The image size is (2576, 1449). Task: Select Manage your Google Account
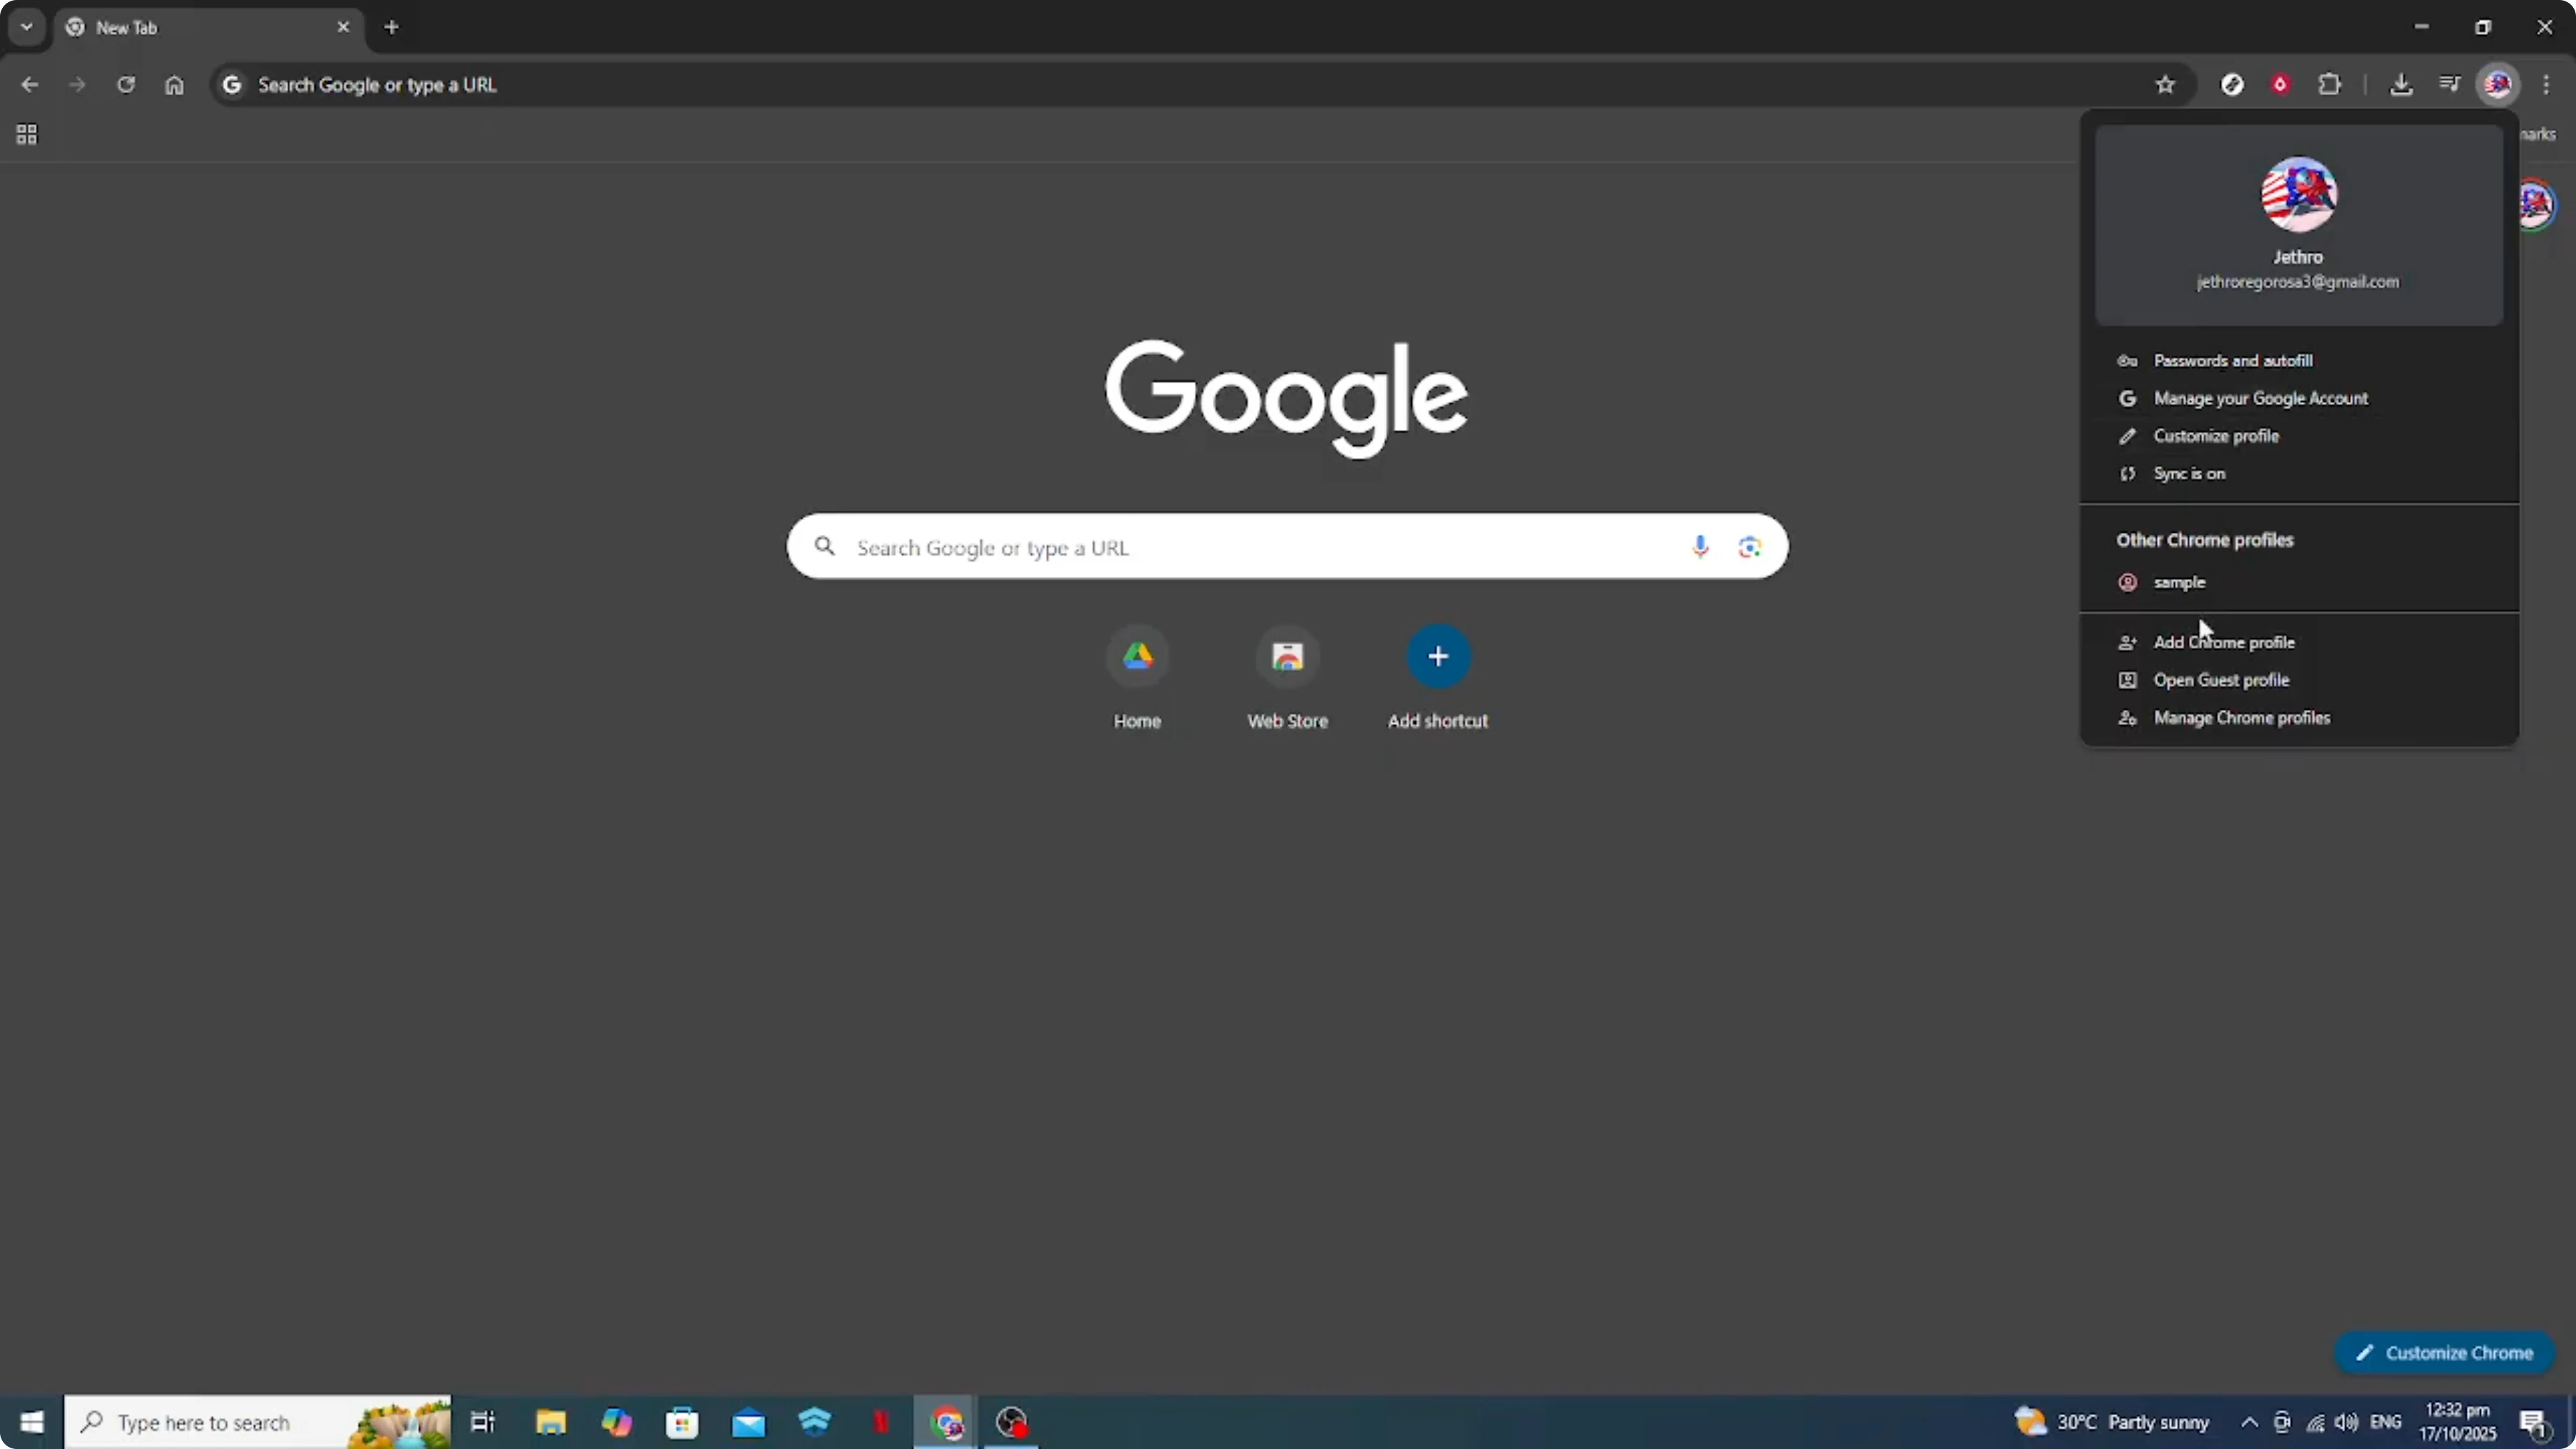click(2262, 398)
